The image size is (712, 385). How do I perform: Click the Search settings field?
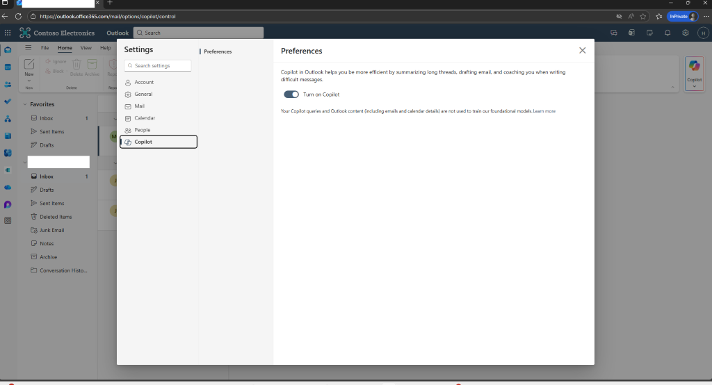pyautogui.click(x=158, y=66)
